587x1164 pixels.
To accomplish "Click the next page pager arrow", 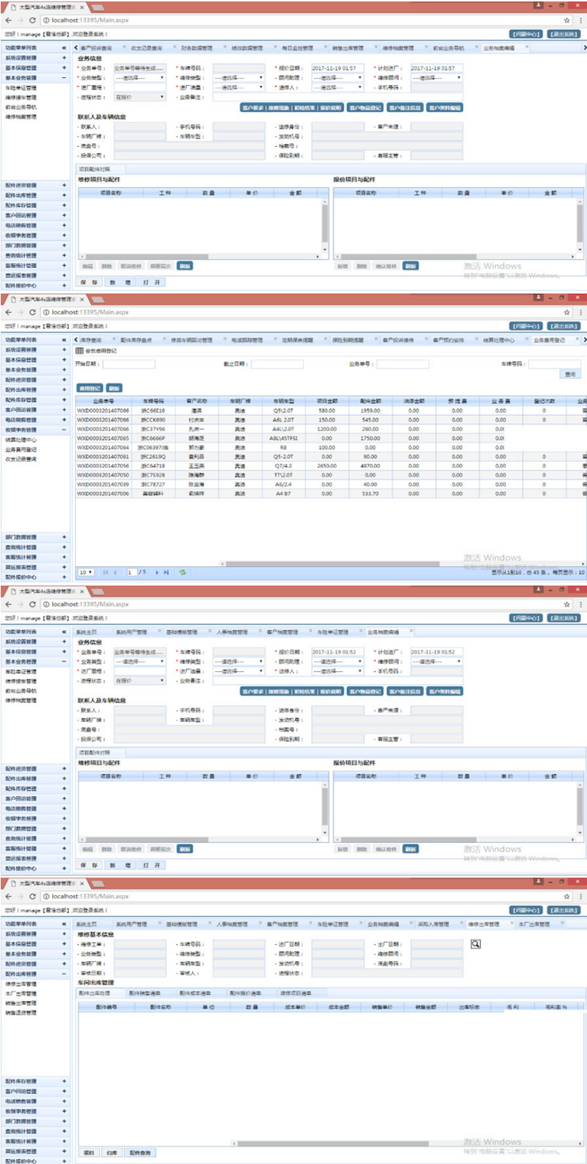I will [x=156, y=572].
